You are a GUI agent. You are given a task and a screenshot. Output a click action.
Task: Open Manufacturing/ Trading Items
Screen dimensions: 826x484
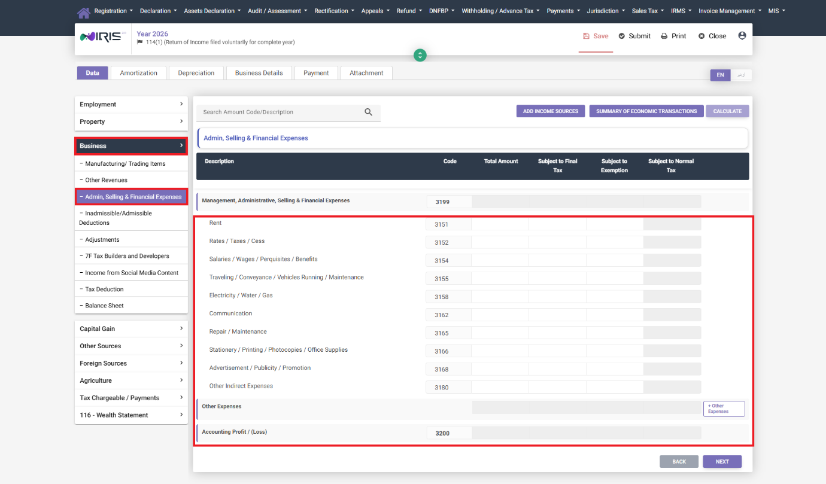[x=131, y=163]
